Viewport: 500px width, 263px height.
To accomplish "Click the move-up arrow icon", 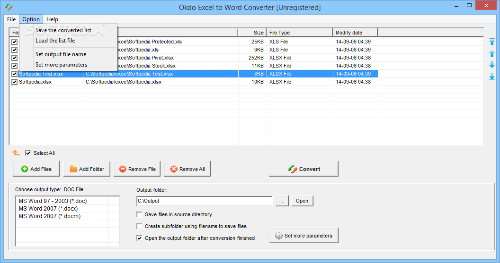I will coord(492,53).
